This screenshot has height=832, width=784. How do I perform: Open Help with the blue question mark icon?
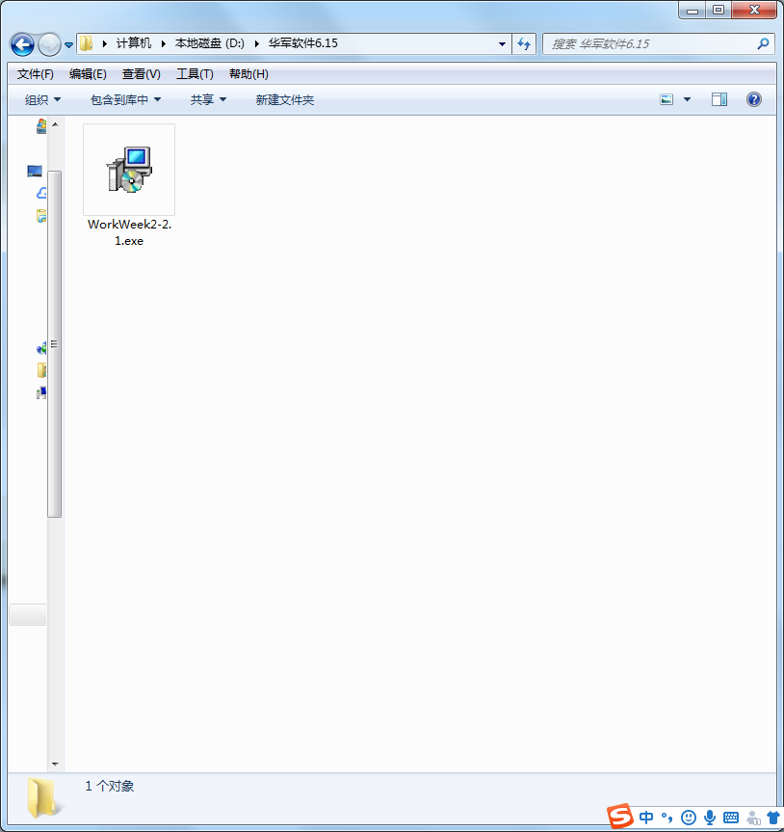pos(754,99)
